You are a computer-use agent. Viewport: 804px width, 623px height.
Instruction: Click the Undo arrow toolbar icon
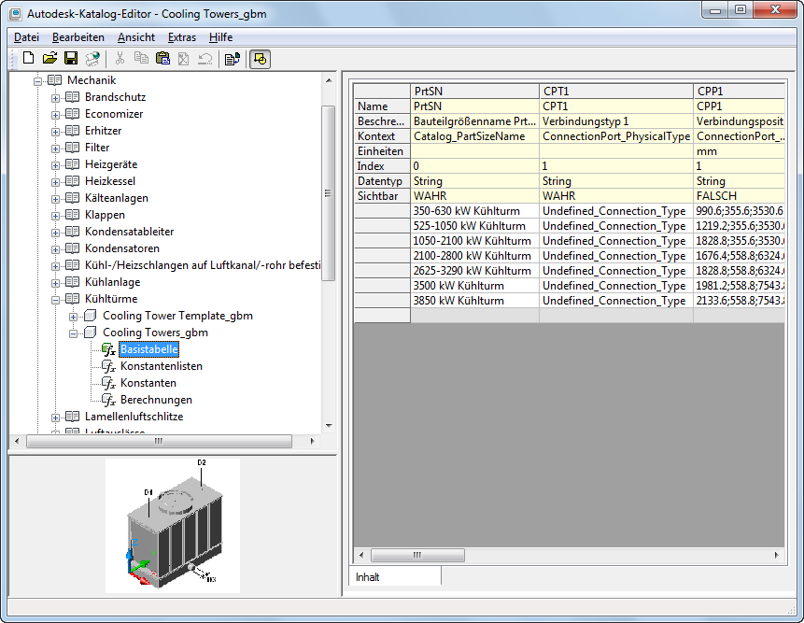[x=205, y=59]
